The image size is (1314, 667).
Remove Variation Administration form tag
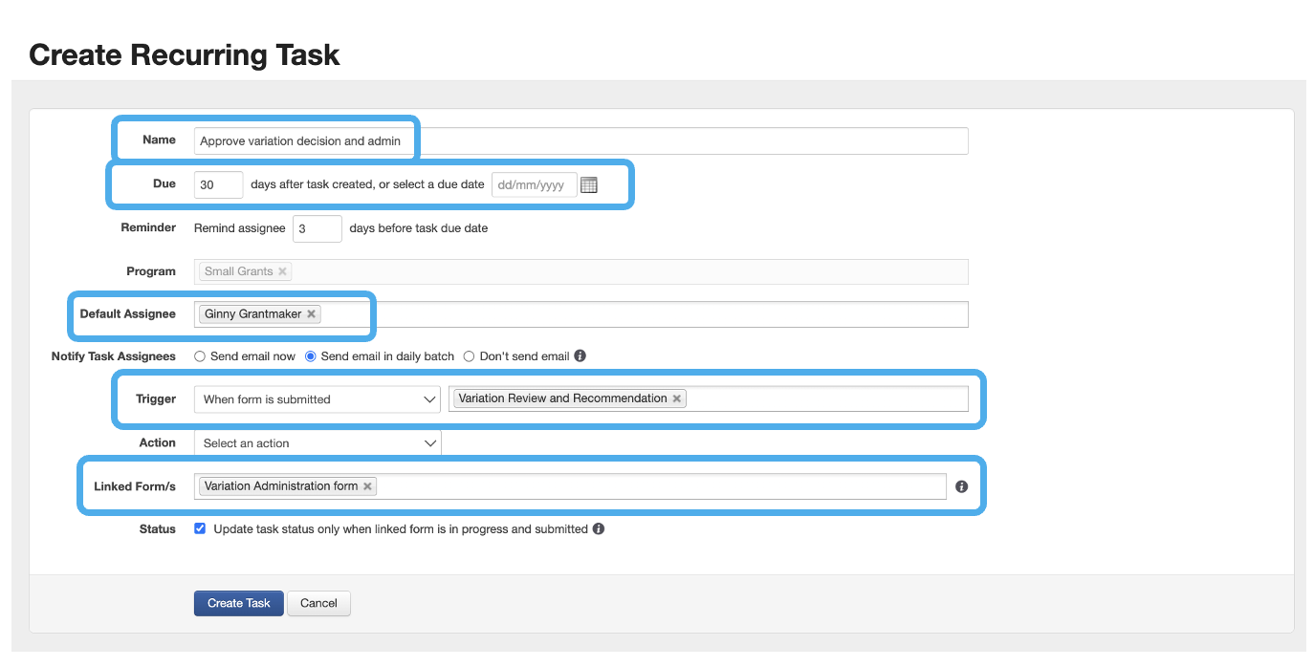click(367, 486)
